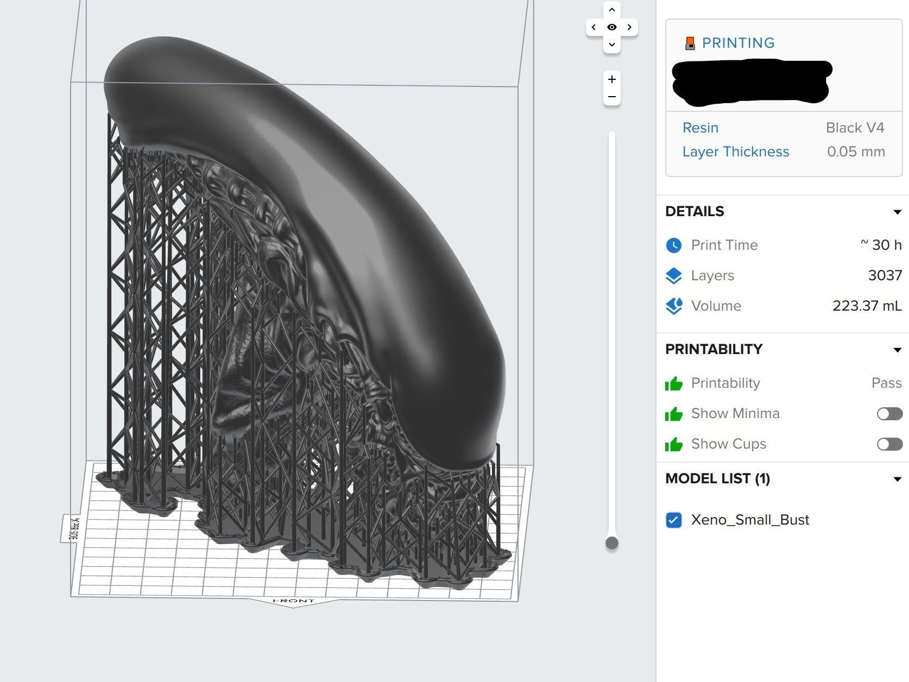909x682 pixels.
Task: Select the Xeno_Small_Bust model name
Action: click(x=750, y=520)
